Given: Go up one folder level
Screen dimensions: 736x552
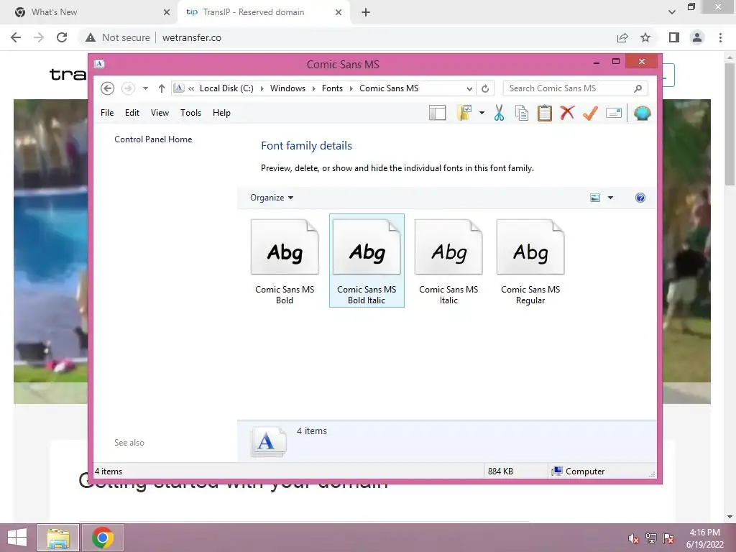Looking at the screenshot, I should pyautogui.click(x=162, y=88).
